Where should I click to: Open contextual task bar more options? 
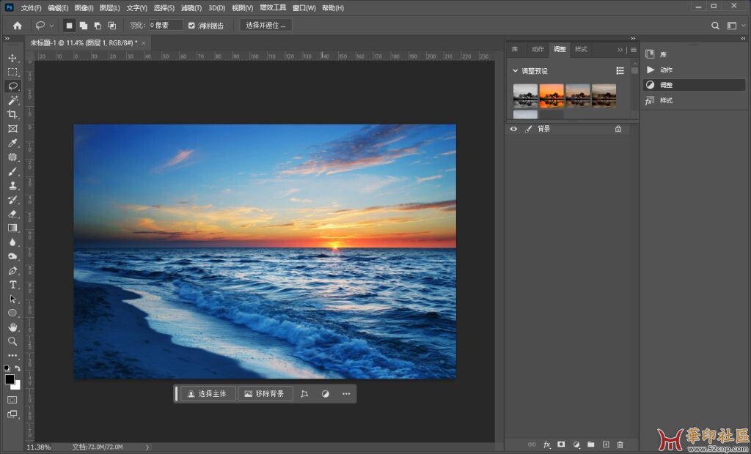click(x=346, y=394)
